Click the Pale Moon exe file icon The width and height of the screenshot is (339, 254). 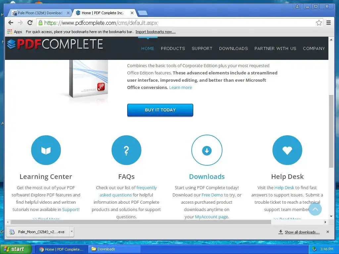tap(12, 232)
